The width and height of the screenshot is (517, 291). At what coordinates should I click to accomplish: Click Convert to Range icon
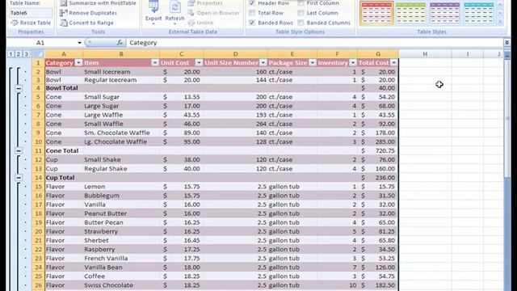pos(64,23)
